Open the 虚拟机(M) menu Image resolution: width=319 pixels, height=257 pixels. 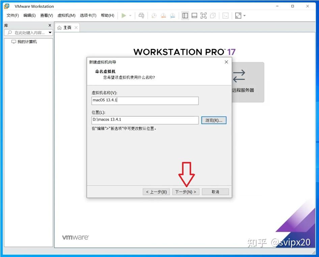click(66, 16)
